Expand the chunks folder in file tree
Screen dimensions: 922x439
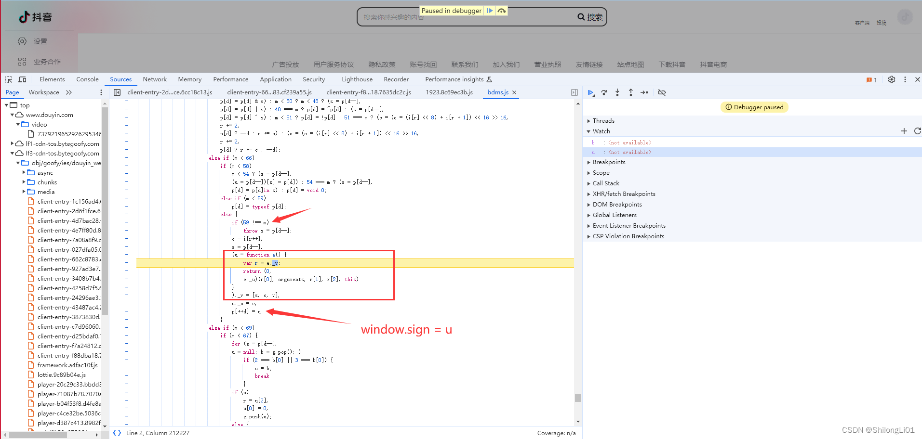(24, 182)
